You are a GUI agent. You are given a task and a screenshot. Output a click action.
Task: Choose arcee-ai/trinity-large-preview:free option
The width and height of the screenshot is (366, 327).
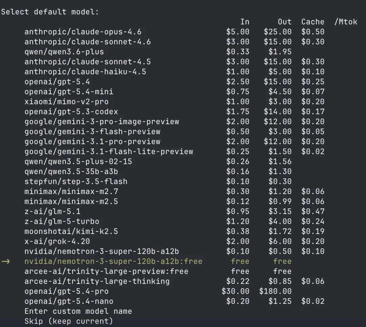[106, 271]
